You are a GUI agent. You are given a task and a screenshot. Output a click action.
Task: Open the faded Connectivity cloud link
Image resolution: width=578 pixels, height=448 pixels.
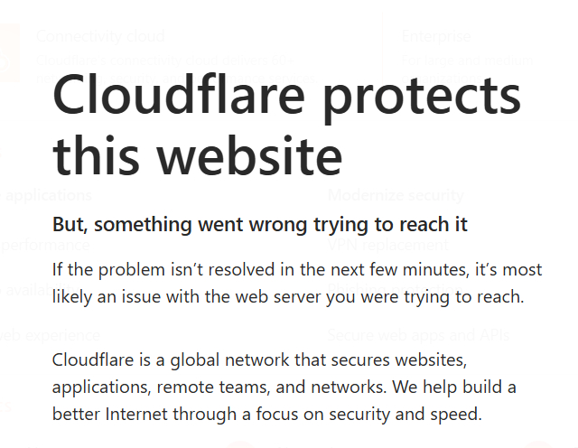tap(100, 37)
